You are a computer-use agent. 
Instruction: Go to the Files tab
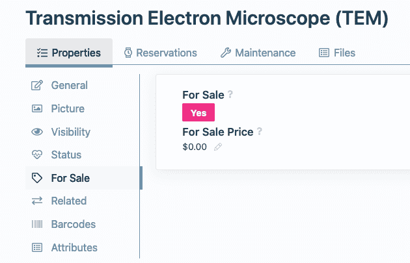coord(337,53)
